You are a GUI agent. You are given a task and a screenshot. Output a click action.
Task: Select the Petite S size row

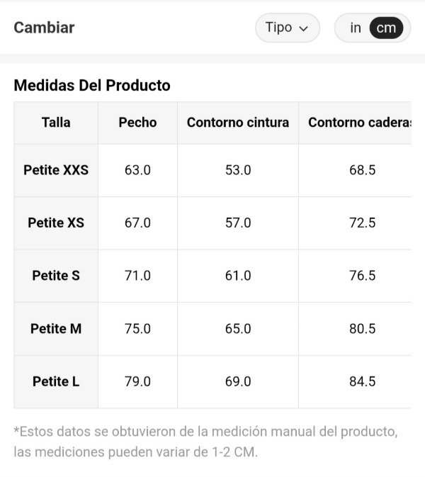56,276
